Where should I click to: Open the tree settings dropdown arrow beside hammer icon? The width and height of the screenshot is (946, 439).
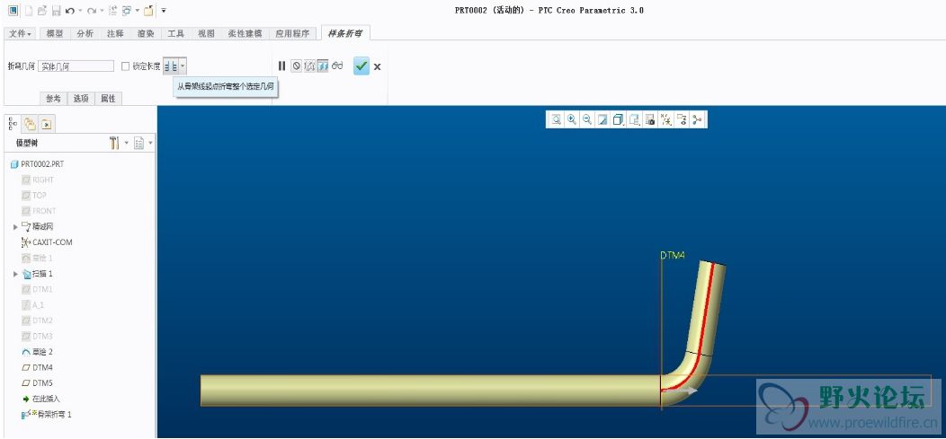[126, 144]
